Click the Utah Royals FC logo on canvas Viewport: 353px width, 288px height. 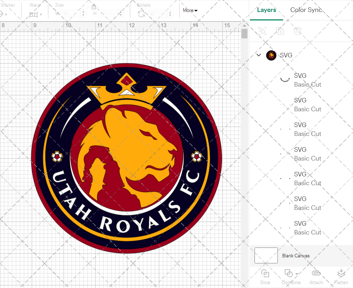coord(126,158)
